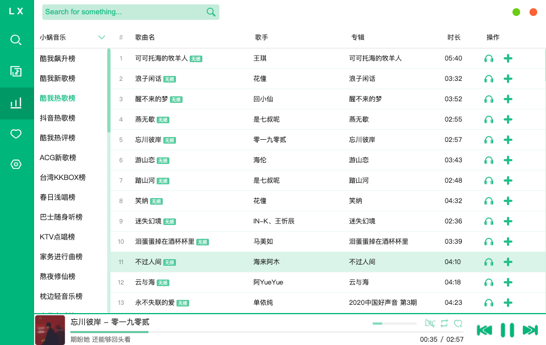The width and height of the screenshot is (546, 345).
Task: Open the 家务进行曲榜 chart
Action: pos(61,257)
